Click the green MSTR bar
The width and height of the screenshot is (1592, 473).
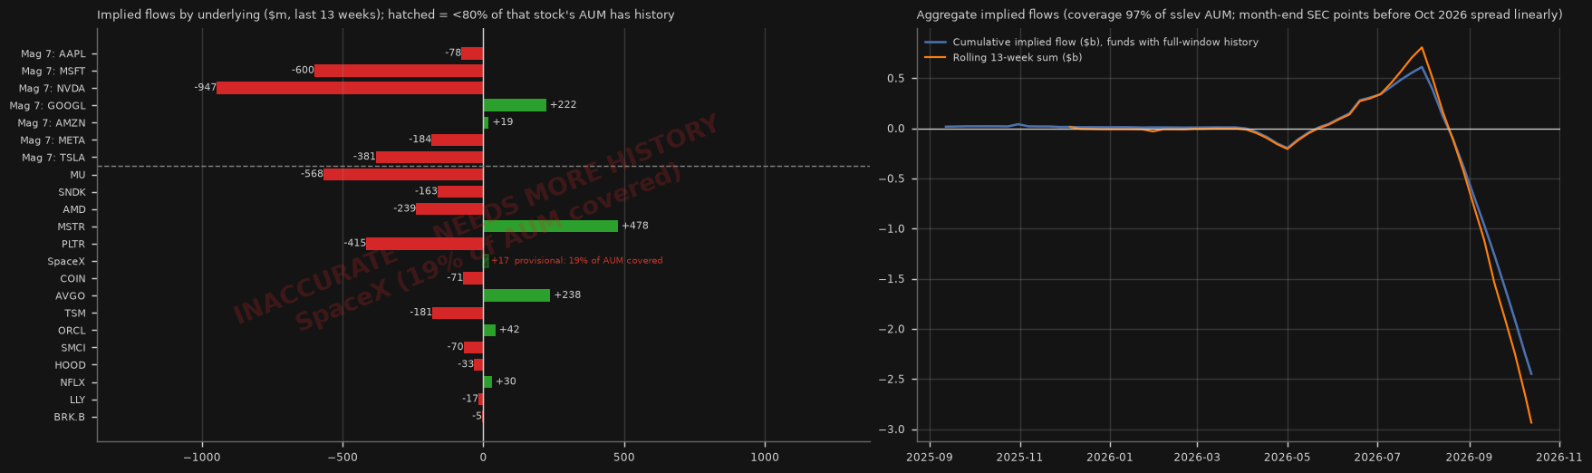pos(550,227)
